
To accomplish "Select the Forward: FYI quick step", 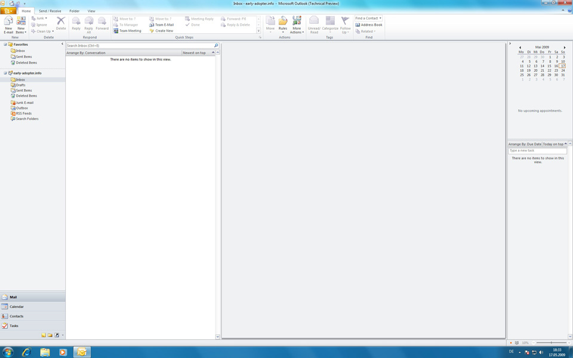I will tap(233, 18).
